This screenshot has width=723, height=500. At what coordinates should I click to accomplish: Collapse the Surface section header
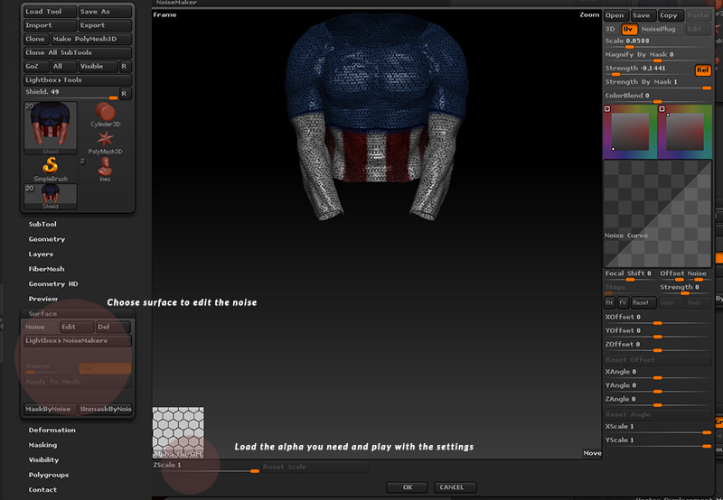coord(42,313)
